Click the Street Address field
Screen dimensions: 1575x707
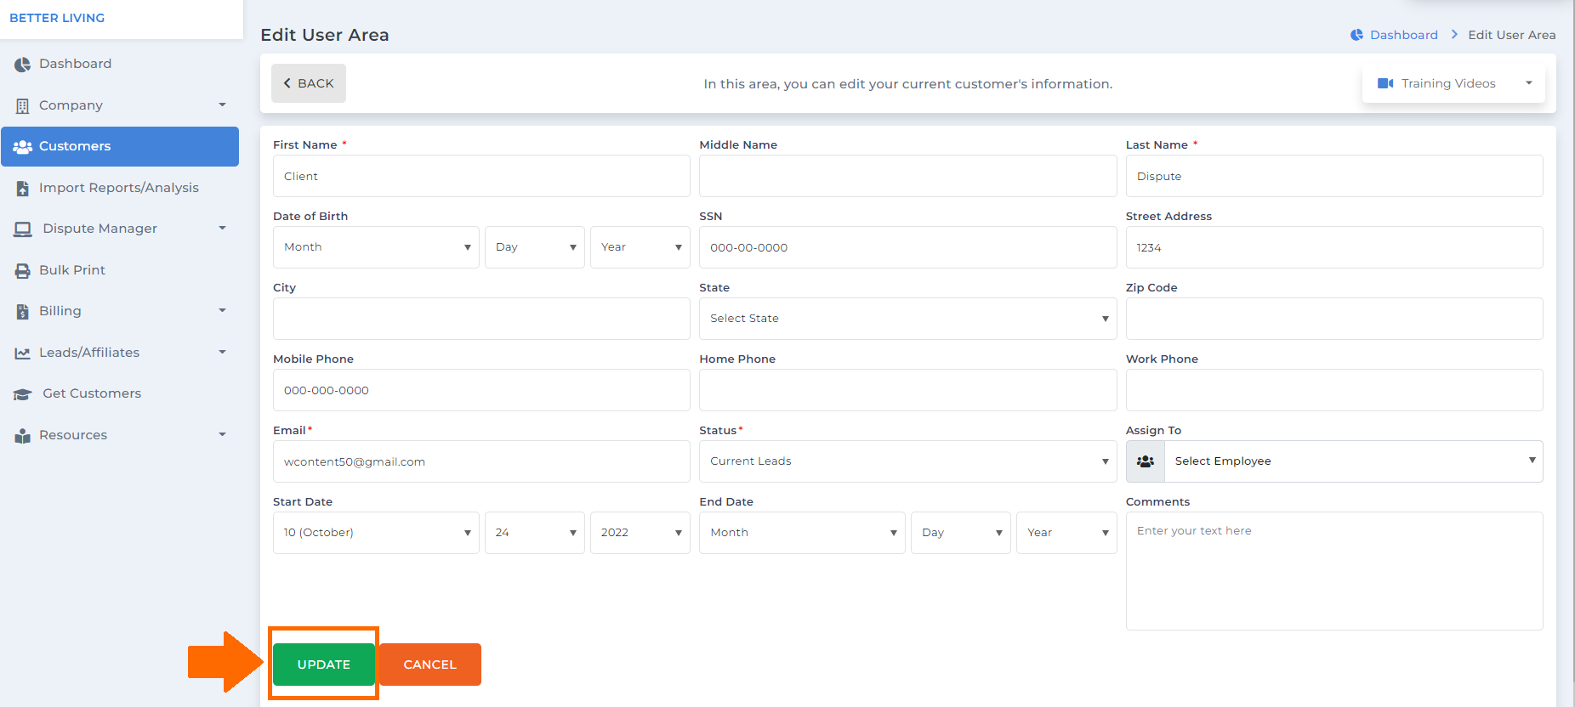coord(1334,247)
